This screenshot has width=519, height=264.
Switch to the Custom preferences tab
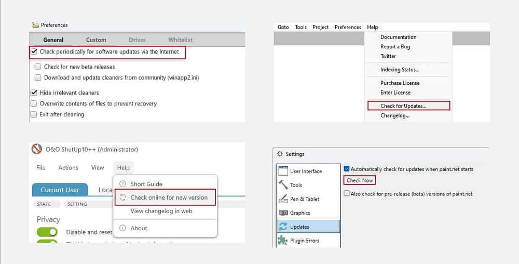(96, 39)
